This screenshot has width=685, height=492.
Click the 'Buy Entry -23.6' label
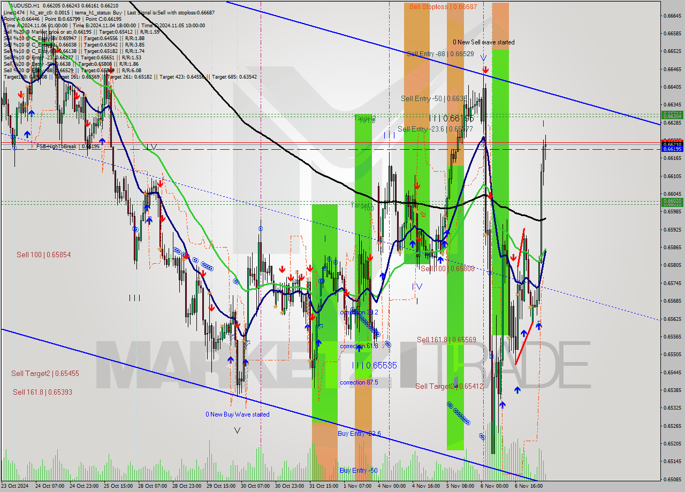pyautogui.click(x=359, y=434)
